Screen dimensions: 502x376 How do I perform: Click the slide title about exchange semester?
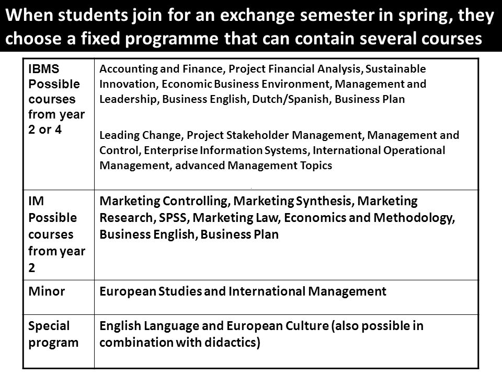(250, 27)
